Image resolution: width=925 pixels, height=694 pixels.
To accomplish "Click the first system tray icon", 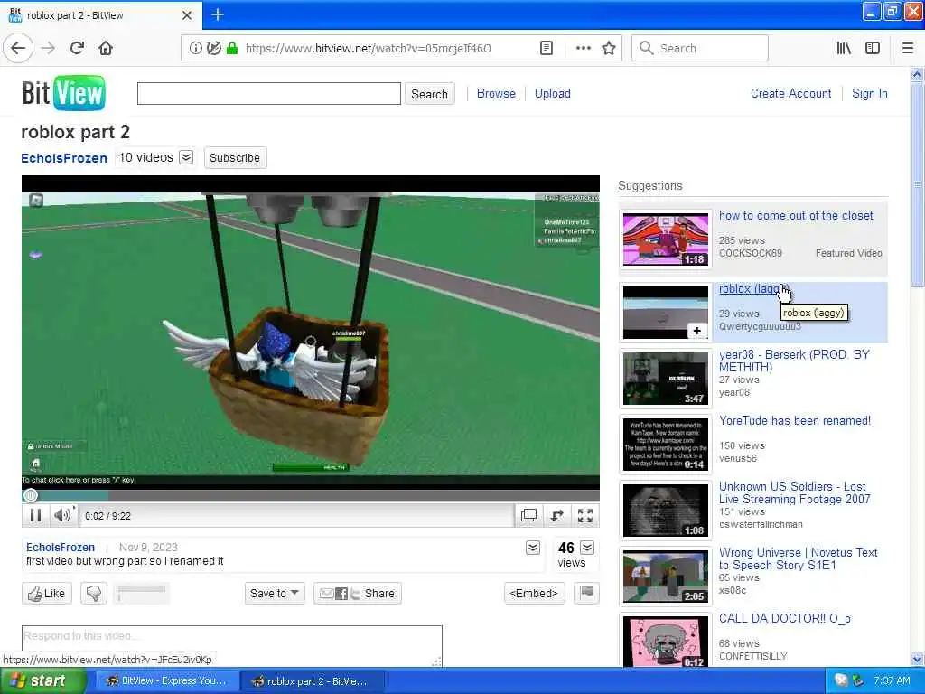I will coord(841,681).
